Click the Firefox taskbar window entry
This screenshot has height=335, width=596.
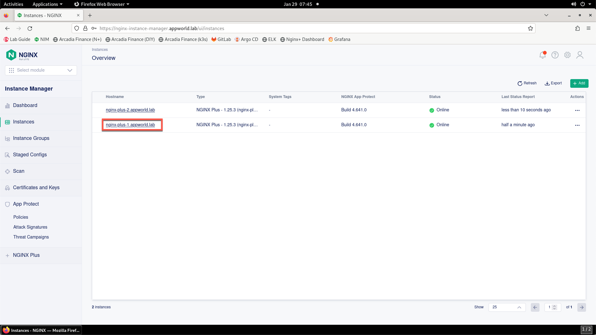(41, 330)
